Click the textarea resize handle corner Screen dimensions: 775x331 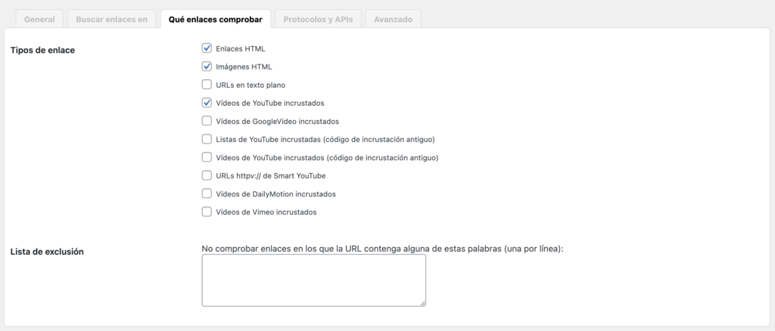coord(422,303)
